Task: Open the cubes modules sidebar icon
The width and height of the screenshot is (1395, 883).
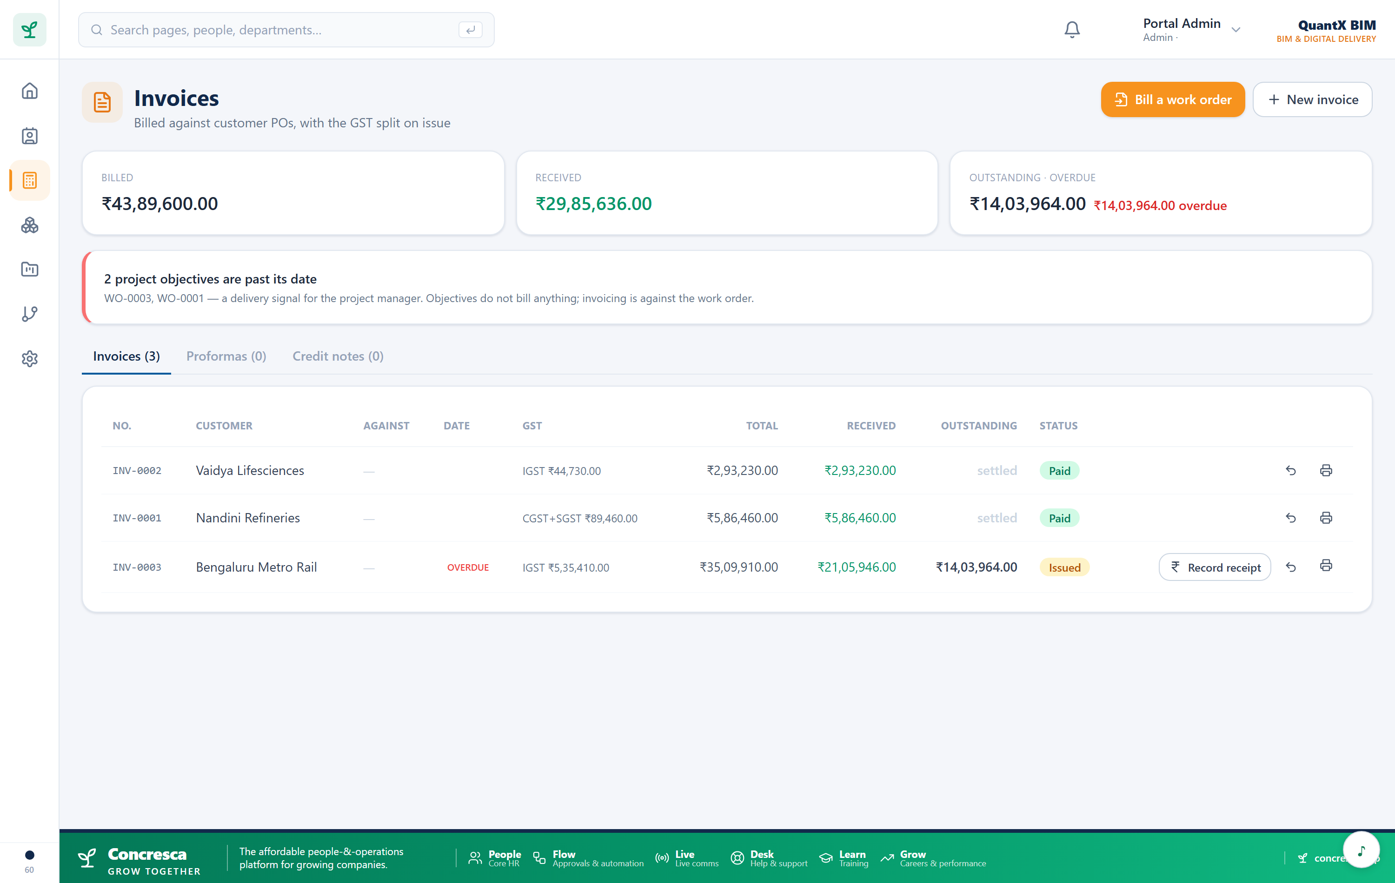Action: click(30, 225)
